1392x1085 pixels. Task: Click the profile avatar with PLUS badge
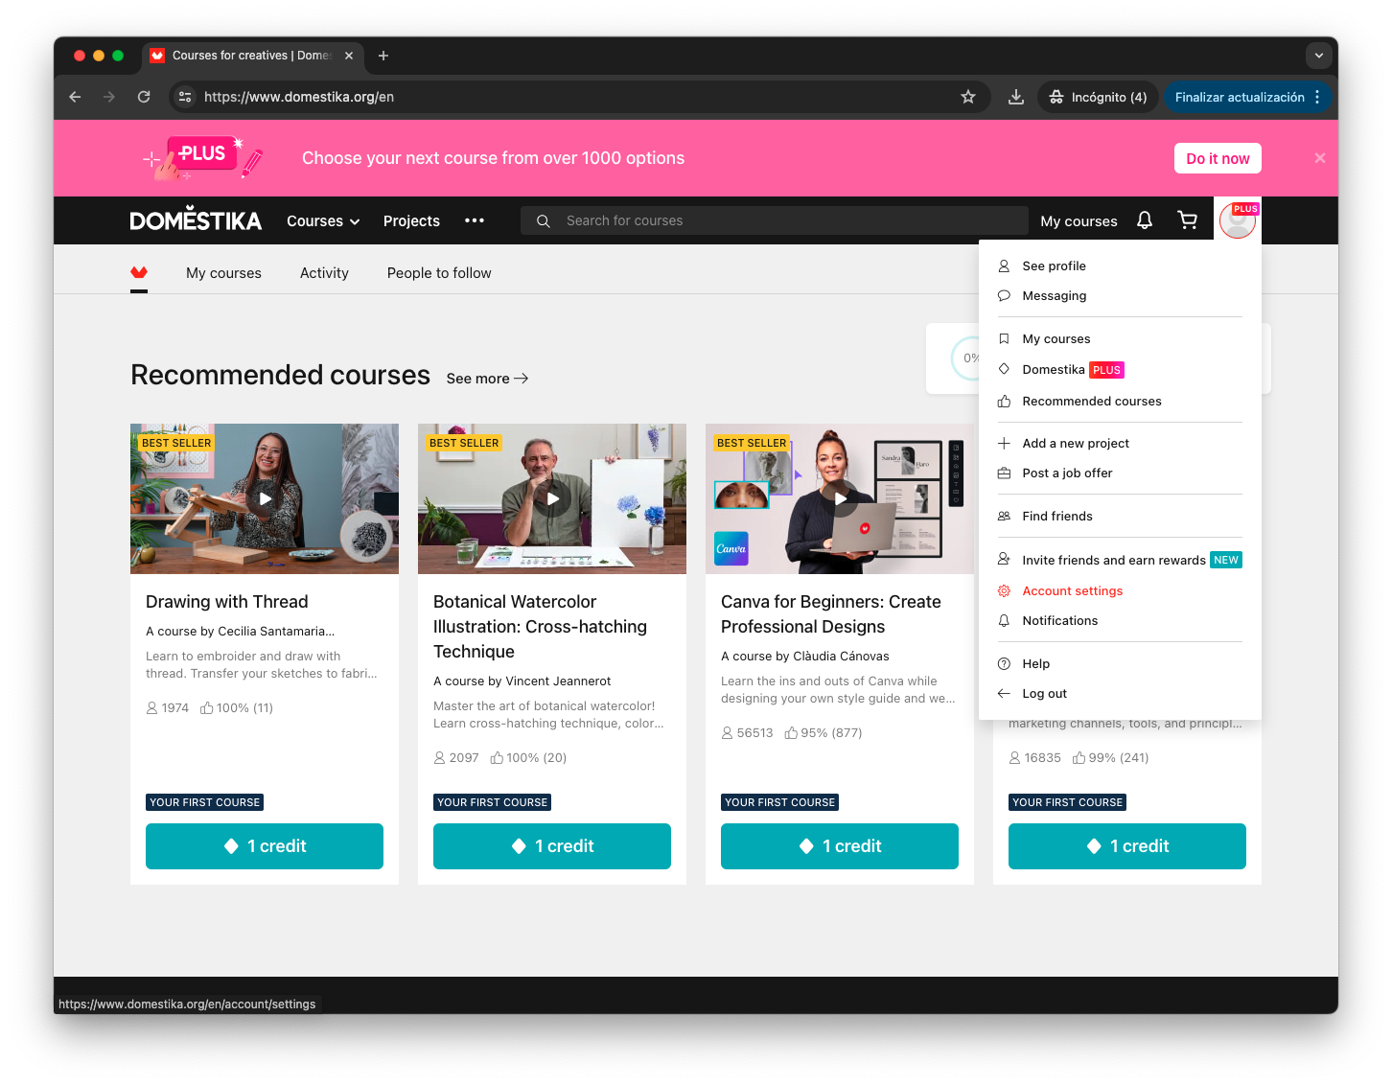pyautogui.click(x=1238, y=220)
